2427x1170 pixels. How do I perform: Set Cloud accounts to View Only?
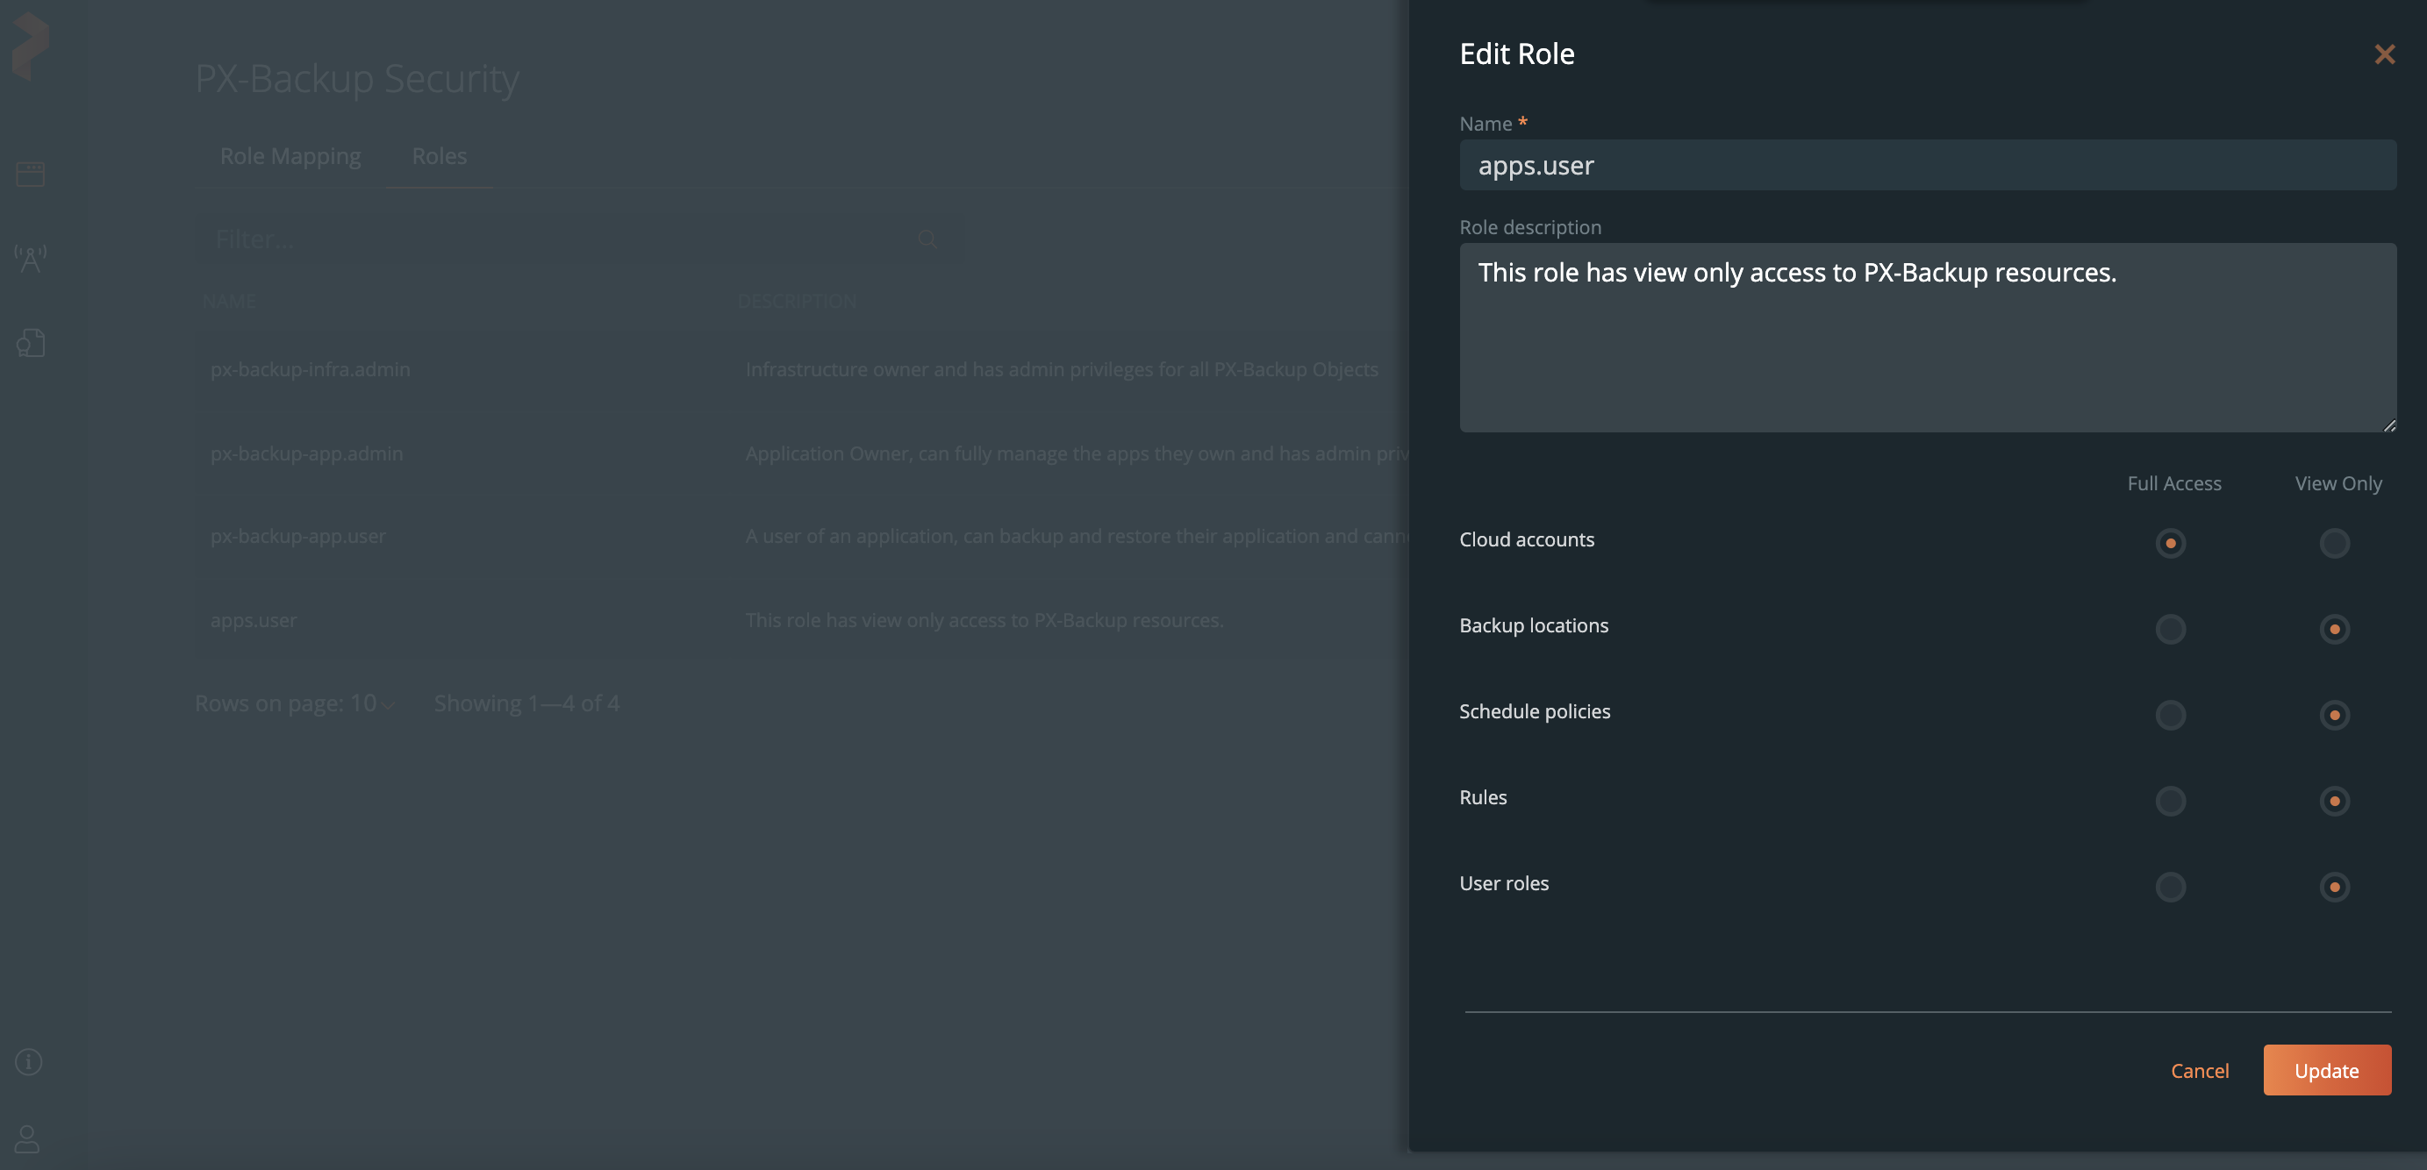[x=2334, y=544]
